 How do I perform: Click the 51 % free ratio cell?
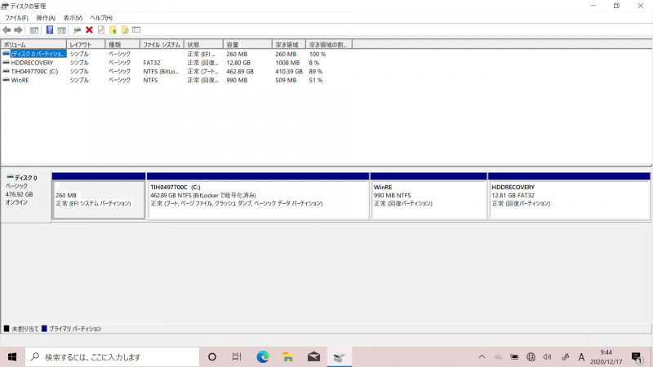(316, 80)
